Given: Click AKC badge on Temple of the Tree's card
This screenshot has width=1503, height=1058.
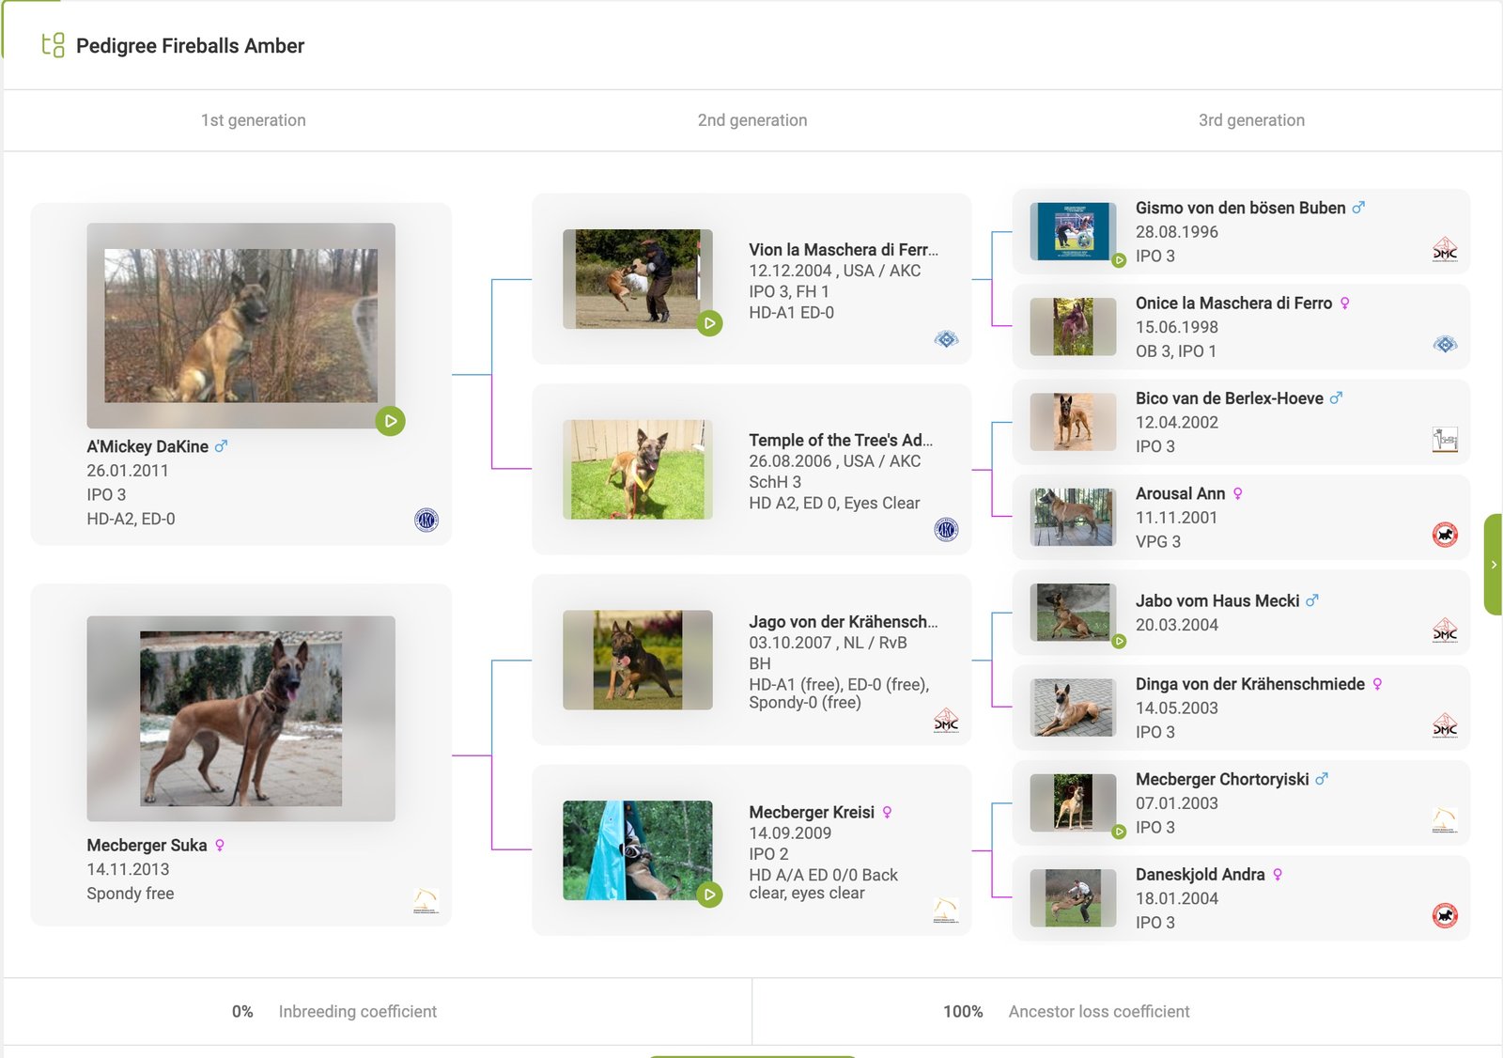Looking at the screenshot, I should pos(946,530).
